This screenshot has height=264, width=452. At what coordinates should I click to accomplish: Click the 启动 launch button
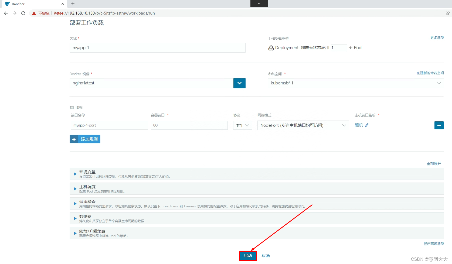click(x=248, y=256)
